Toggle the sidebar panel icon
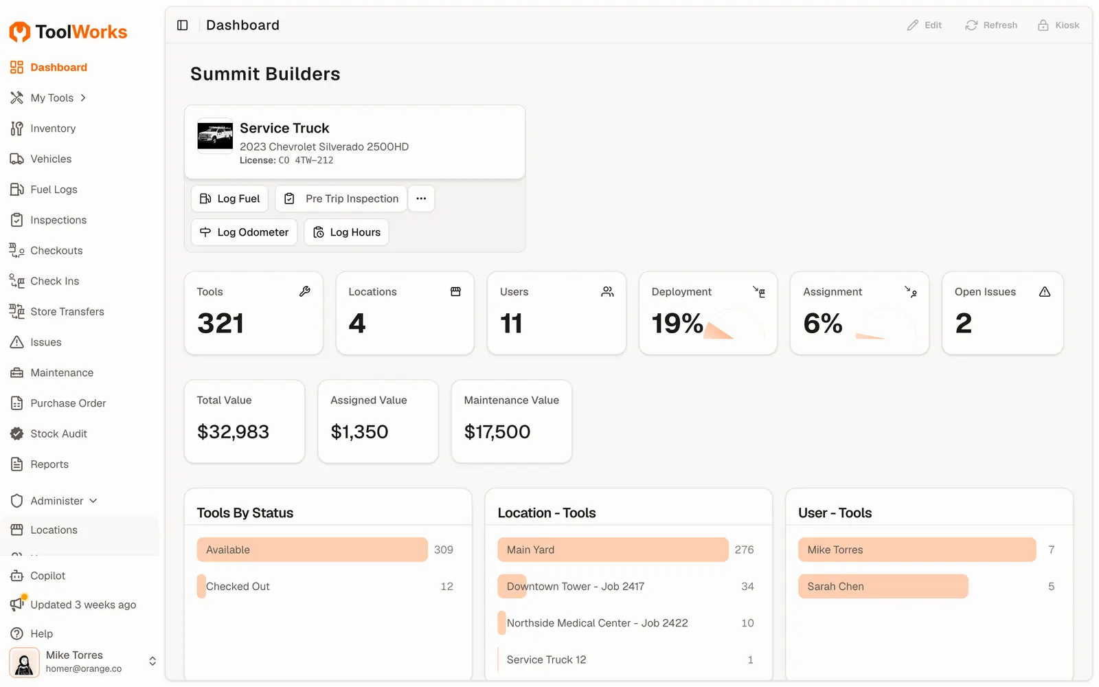 [x=182, y=25]
